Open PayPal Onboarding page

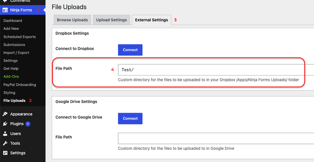point(20,85)
